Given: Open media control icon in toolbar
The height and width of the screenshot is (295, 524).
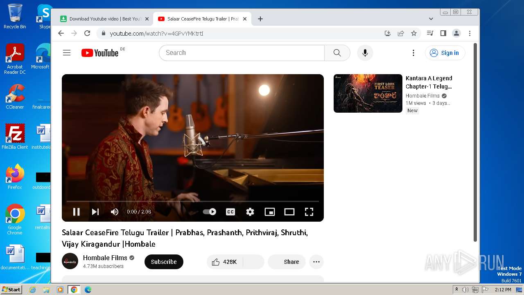Looking at the screenshot, I should 430,34.
